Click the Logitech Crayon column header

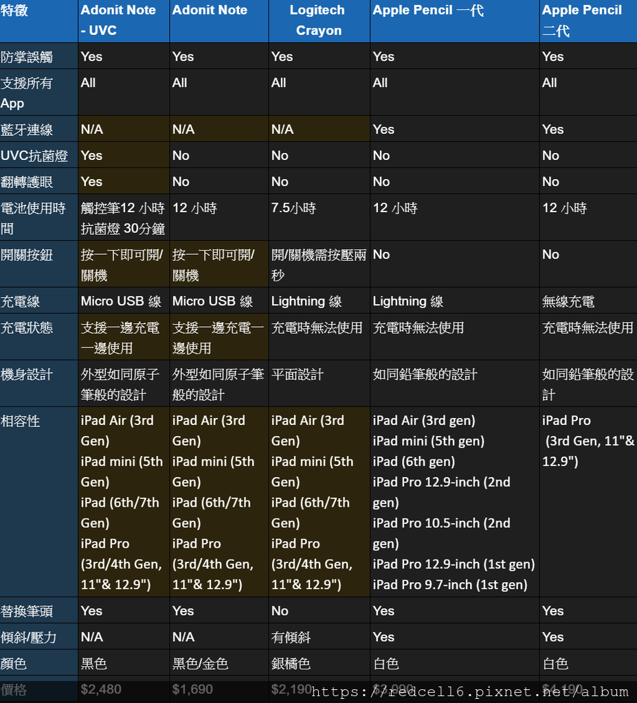319,21
